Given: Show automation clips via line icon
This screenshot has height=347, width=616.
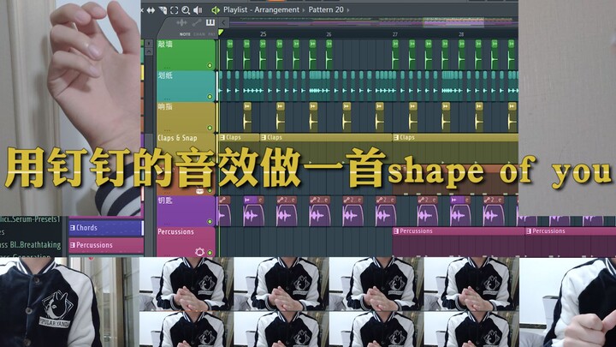Looking at the screenshot, I should tap(197, 22).
